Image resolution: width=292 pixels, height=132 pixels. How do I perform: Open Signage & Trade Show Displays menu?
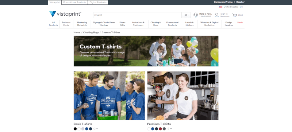click(104, 24)
